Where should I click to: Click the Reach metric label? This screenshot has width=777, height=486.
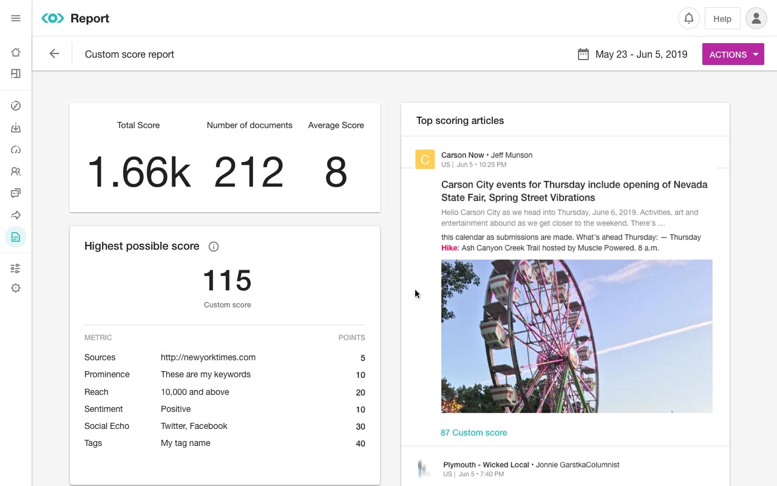97,392
